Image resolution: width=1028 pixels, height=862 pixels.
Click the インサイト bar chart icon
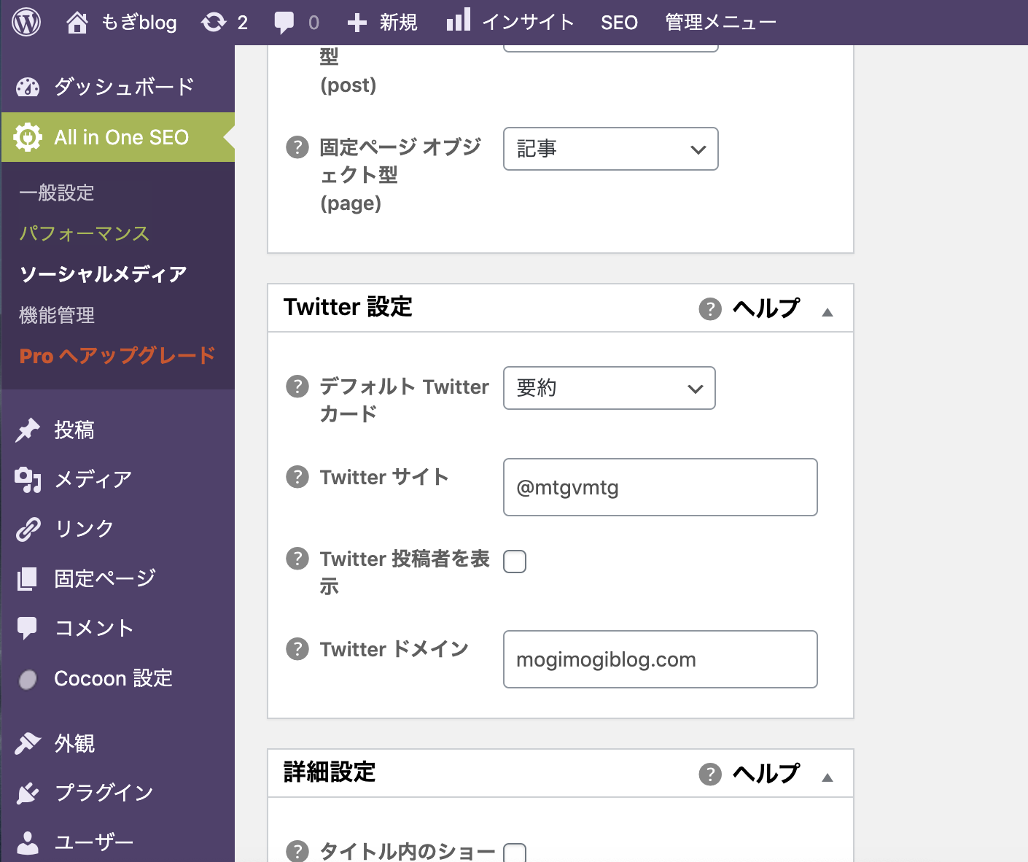pyautogui.click(x=458, y=20)
